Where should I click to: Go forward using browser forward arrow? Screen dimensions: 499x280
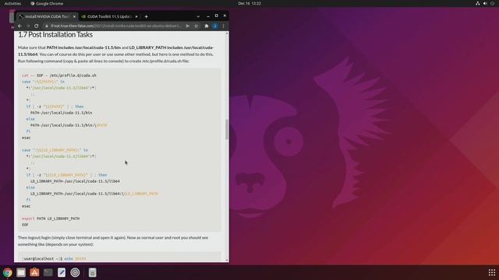coord(28,26)
